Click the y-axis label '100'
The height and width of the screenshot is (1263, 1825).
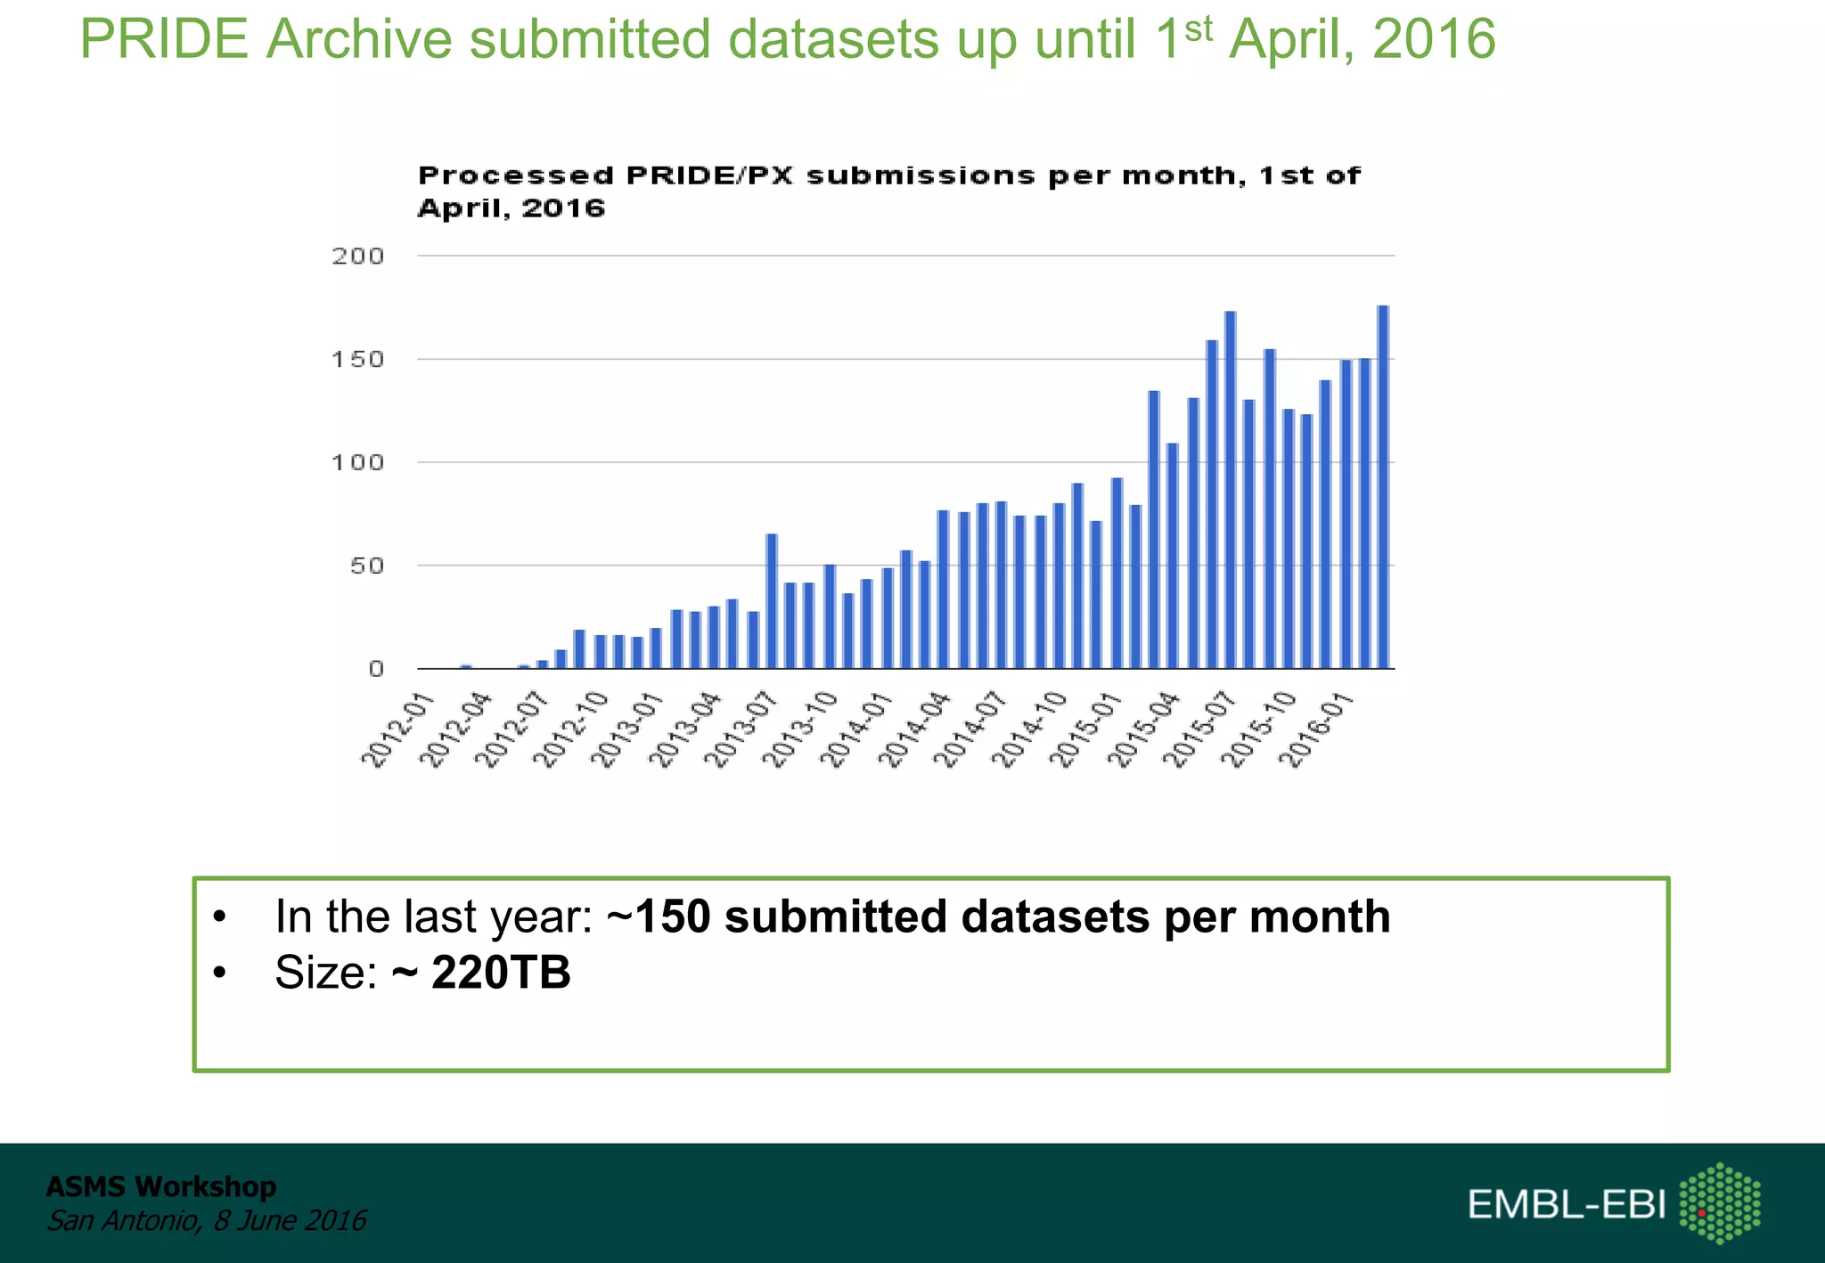click(358, 463)
